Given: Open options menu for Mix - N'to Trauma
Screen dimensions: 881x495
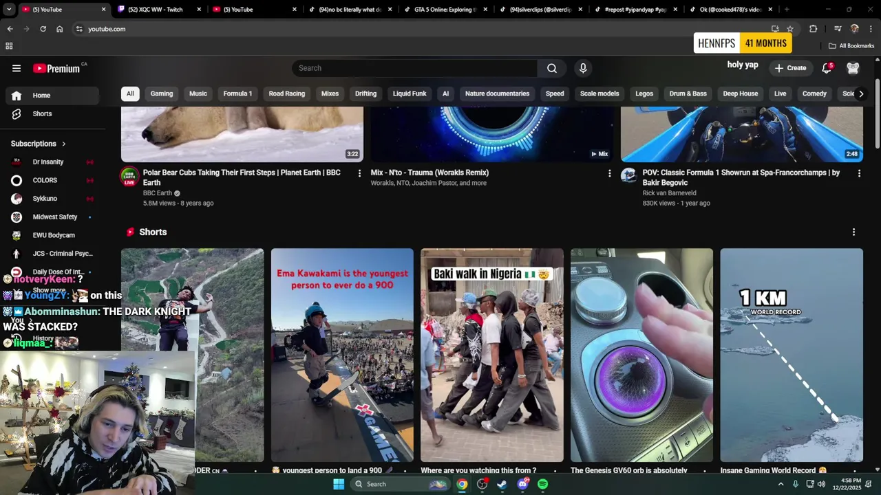Looking at the screenshot, I should coord(609,173).
